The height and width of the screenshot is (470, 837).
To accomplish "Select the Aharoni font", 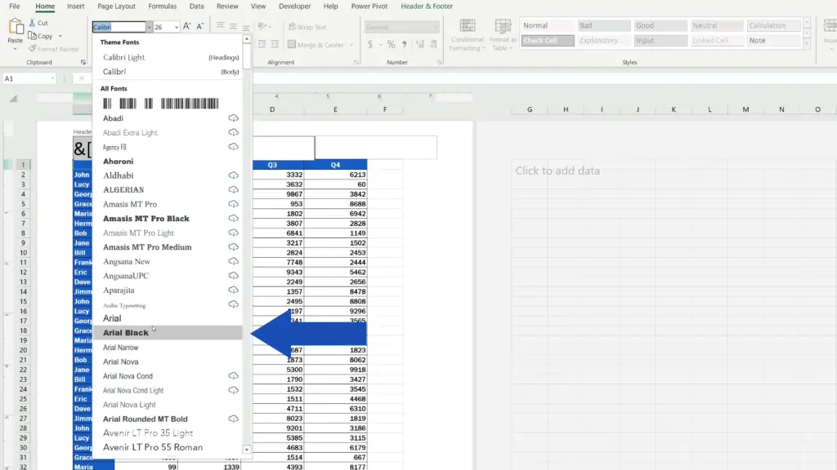I will click(x=168, y=161).
